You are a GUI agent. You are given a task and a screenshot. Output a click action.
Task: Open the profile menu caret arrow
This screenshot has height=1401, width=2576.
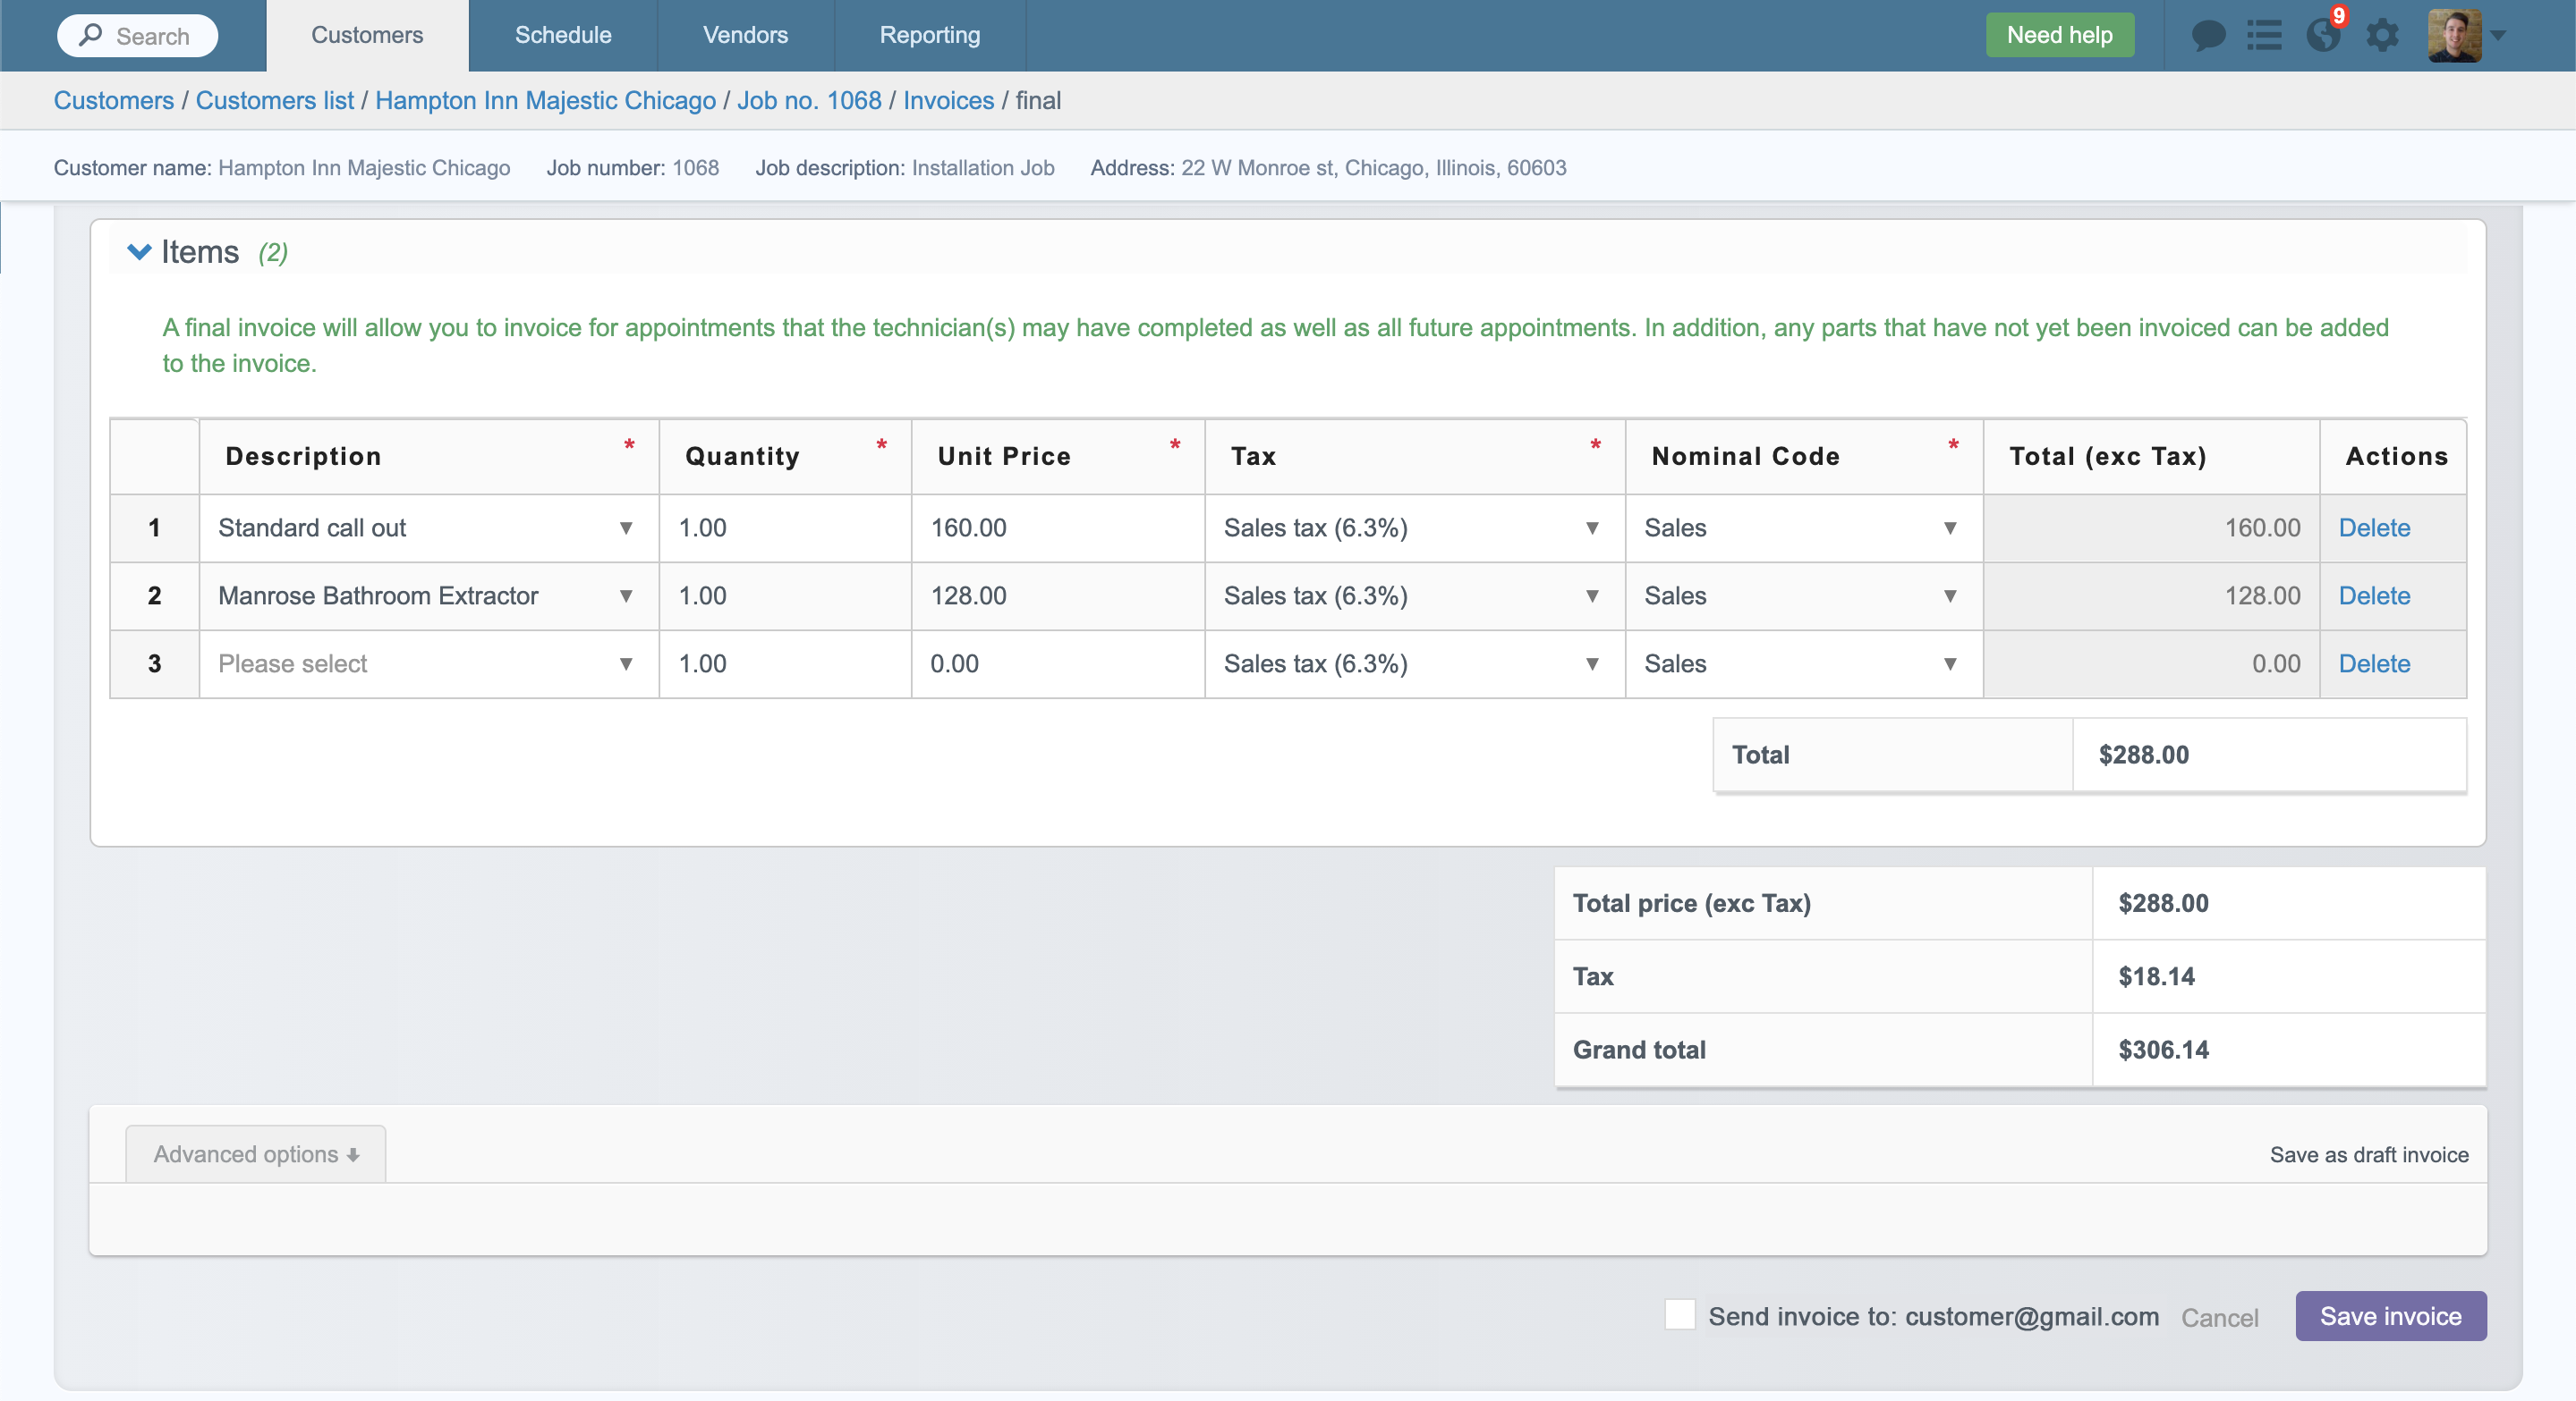2499,36
